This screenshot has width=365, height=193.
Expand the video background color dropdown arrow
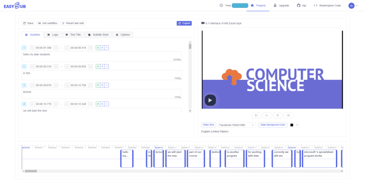[x=297, y=125]
